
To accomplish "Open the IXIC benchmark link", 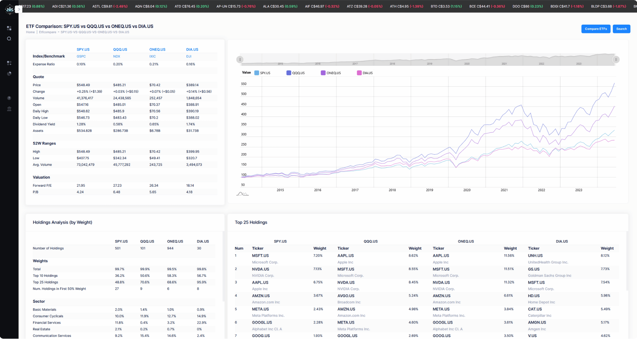I will click(x=153, y=57).
